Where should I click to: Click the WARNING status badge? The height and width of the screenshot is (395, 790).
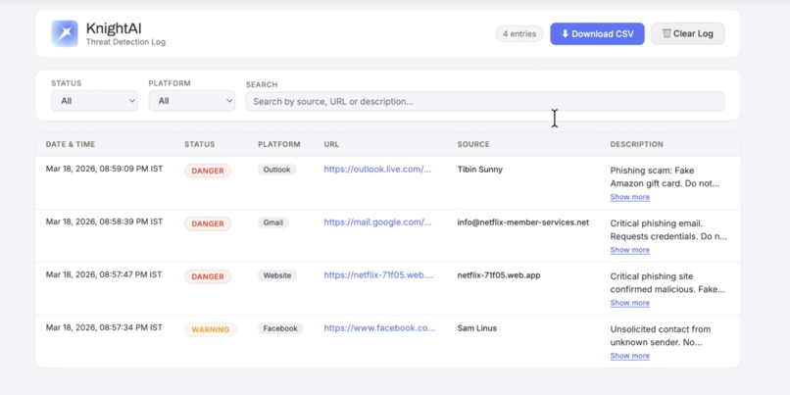tap(210, 329)
